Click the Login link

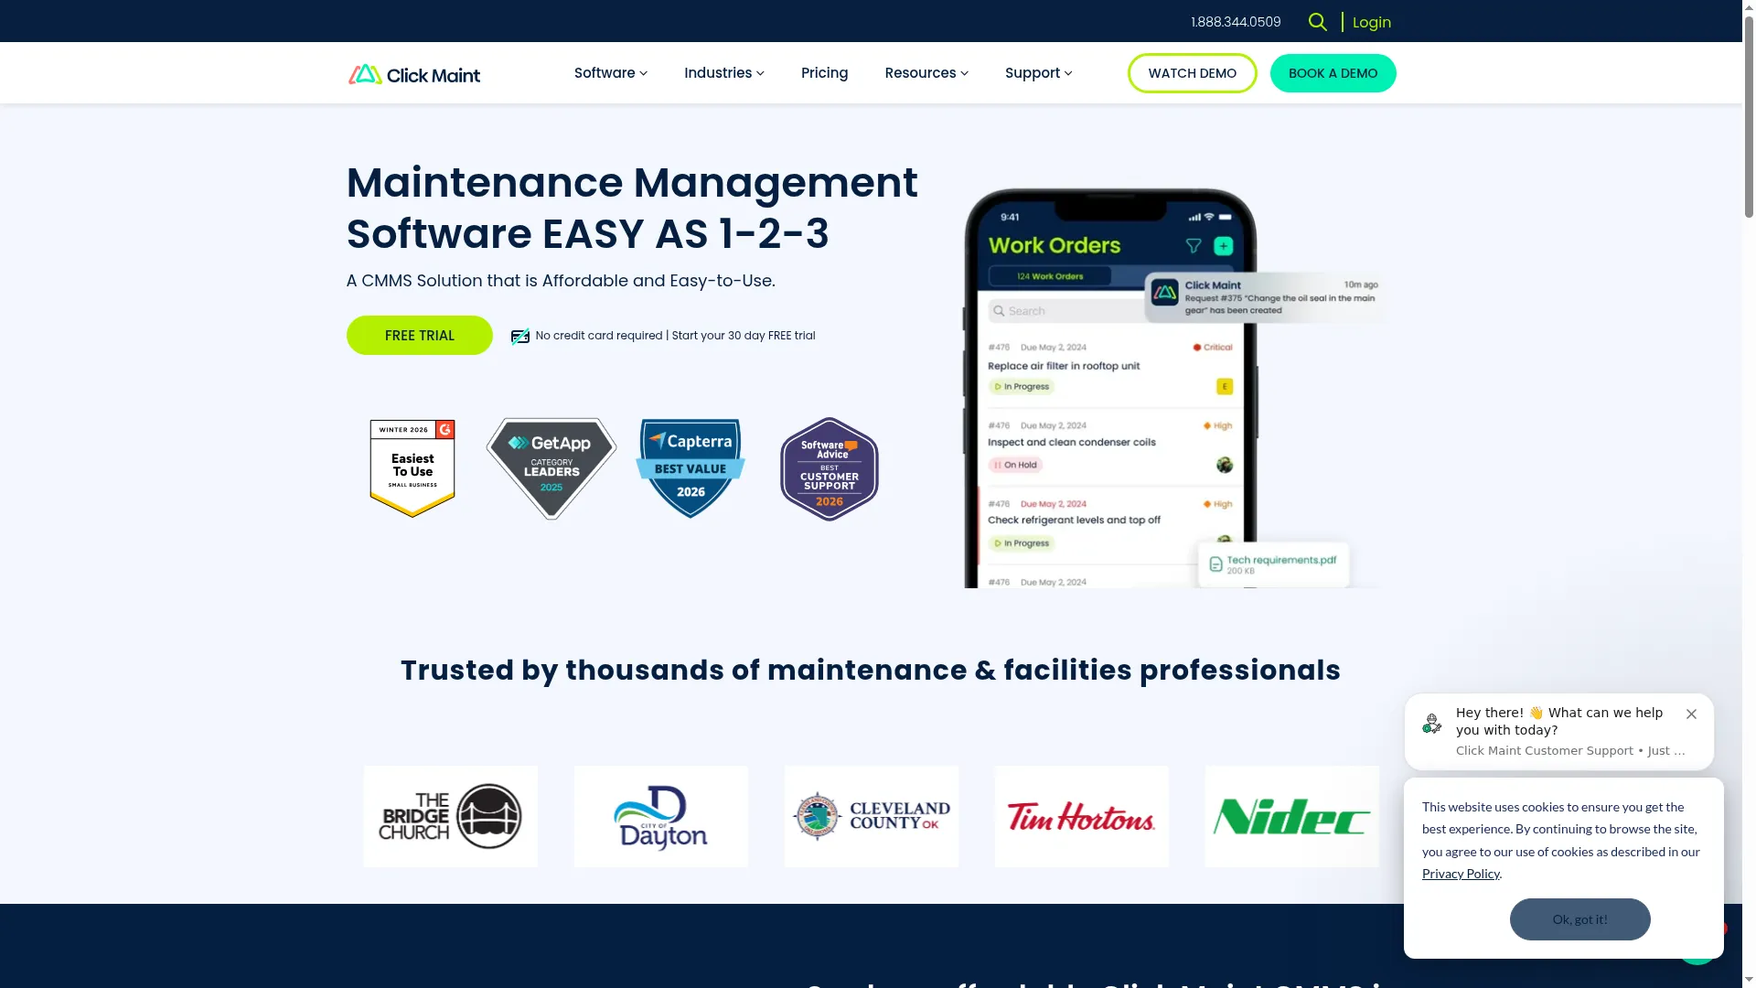[1372, 22]
